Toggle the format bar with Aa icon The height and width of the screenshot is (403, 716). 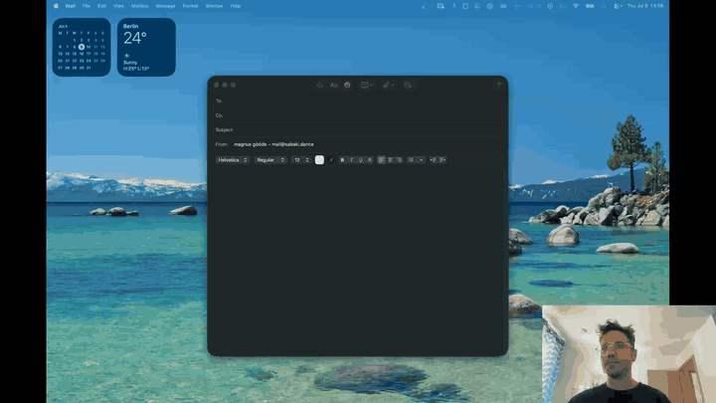(x=334, y=85)
